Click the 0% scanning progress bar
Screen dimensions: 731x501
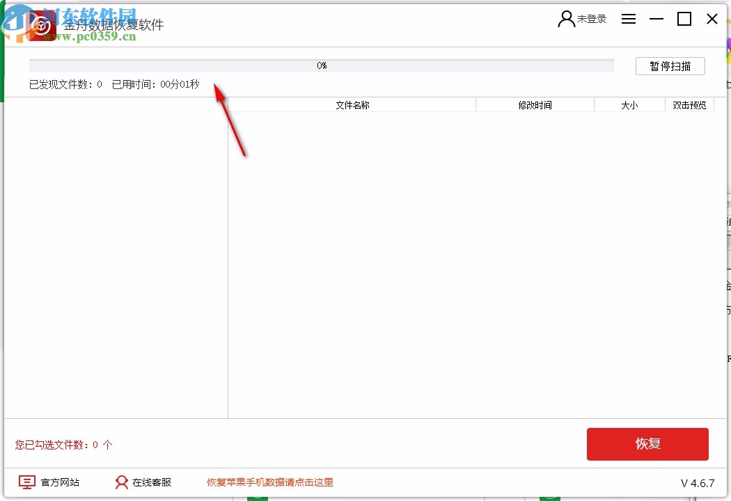322,65
